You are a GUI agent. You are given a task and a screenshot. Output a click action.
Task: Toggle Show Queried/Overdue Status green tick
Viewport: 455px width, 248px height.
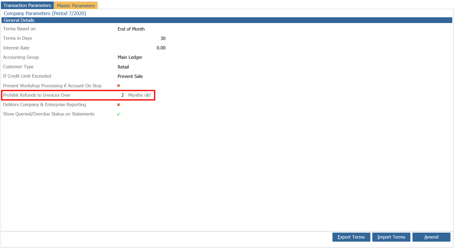tap(119, 114)
